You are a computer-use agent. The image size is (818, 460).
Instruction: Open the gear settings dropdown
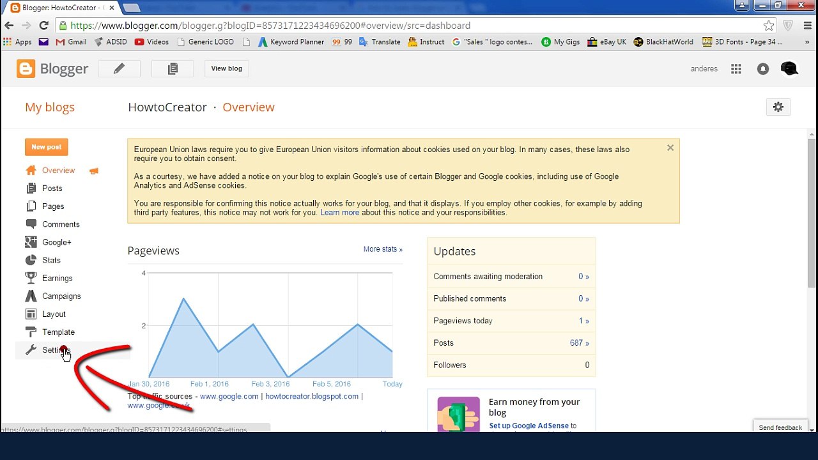778,107
